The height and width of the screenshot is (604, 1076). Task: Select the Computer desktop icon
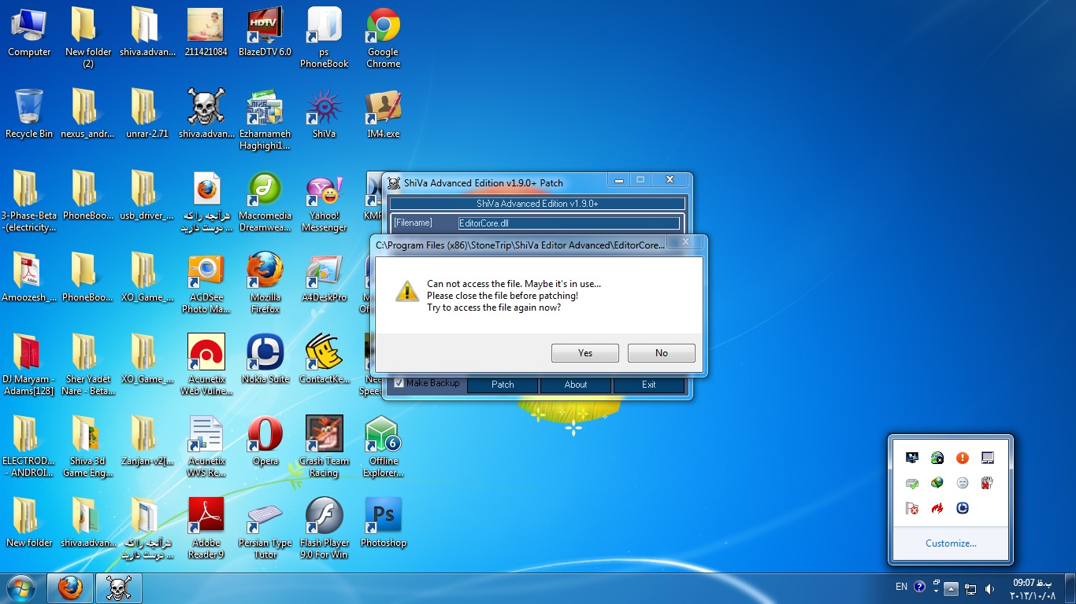[x=29, y=31]
